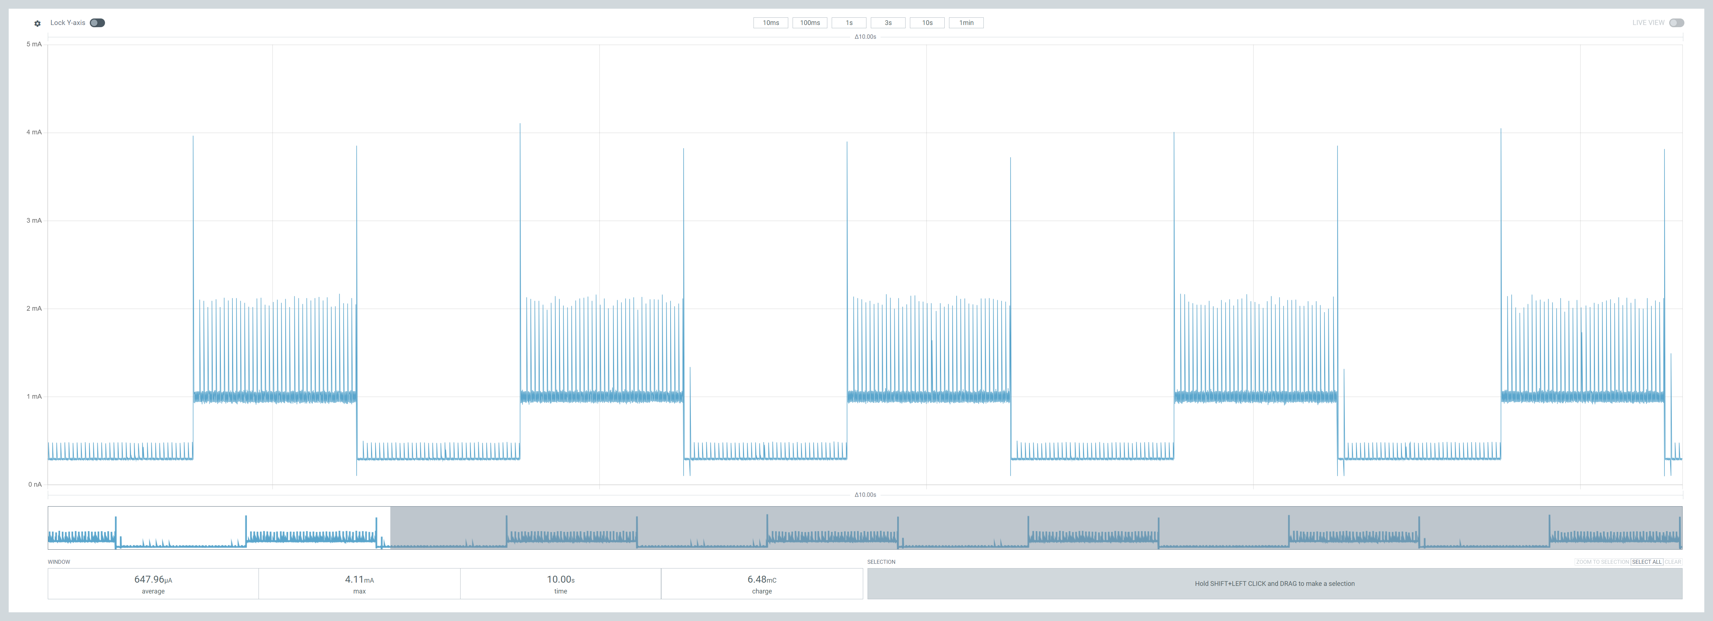Choose the 1s window preset
This screenshot has width=1713, height=621.
[x=848, y=22]
